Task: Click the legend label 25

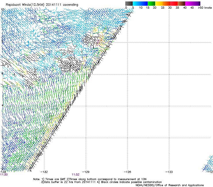Action: [x=163, y=8]
